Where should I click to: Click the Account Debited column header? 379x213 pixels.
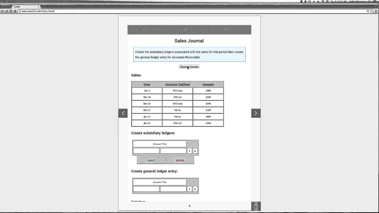click(x=177, y=85)
